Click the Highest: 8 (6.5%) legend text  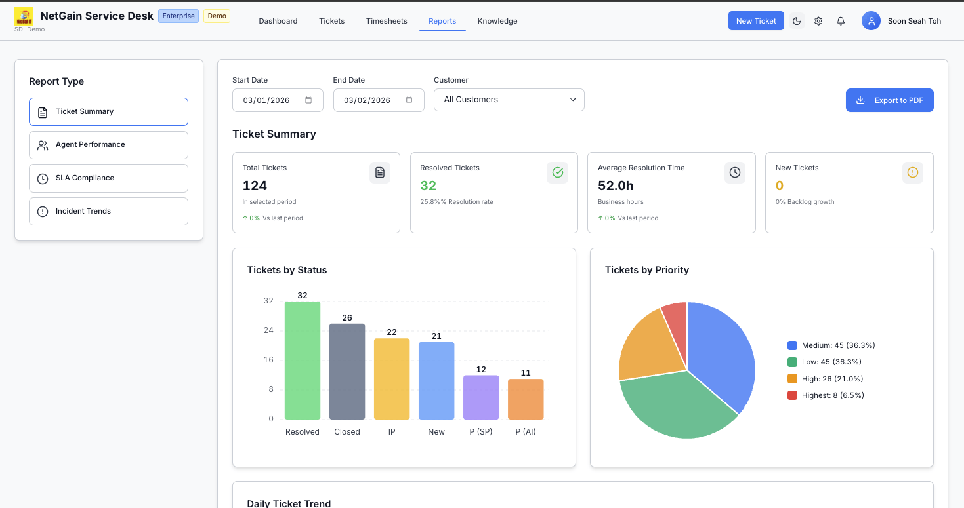[833, 395]
